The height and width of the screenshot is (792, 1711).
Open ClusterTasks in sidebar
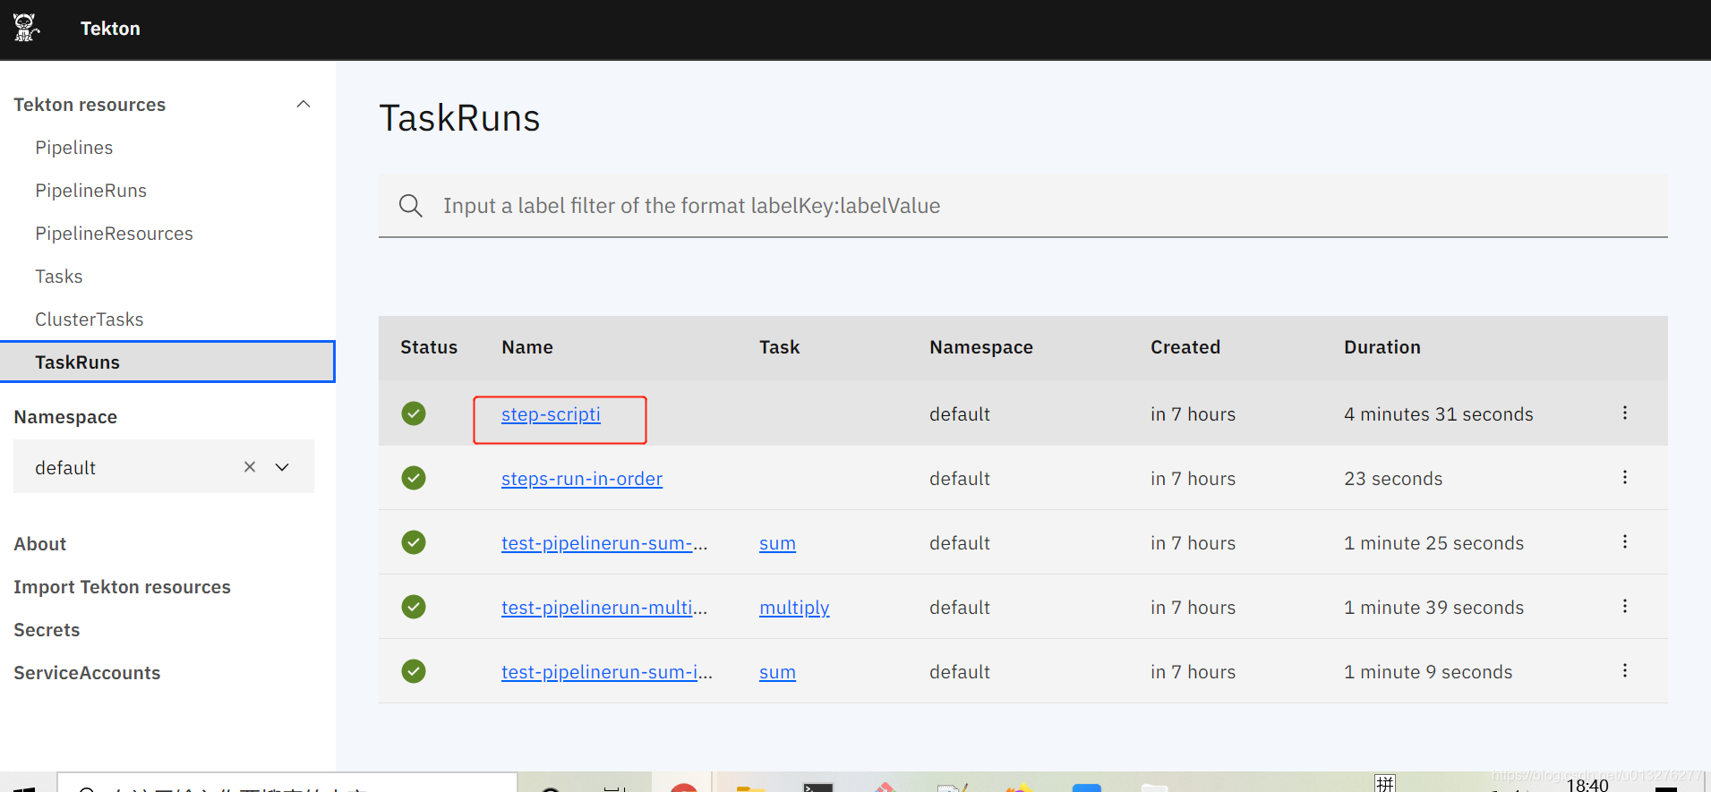click(90, 319)
